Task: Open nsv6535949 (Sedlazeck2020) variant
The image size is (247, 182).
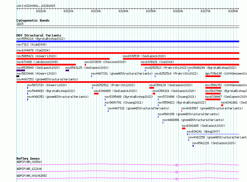Action: coord(38,68)
